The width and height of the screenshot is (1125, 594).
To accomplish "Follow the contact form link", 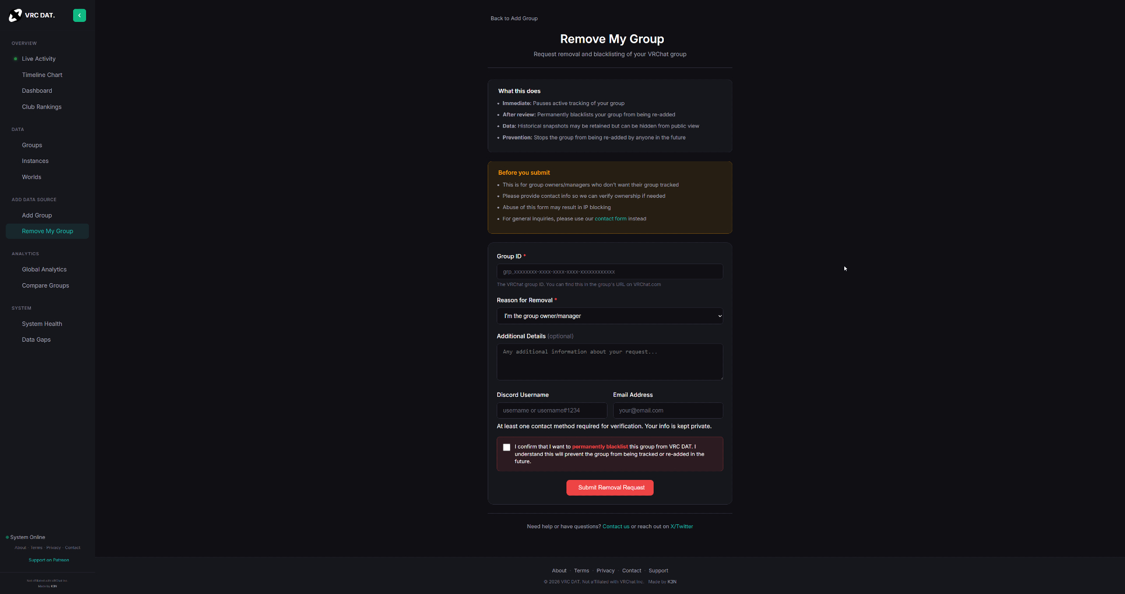I will coord(610,219).
